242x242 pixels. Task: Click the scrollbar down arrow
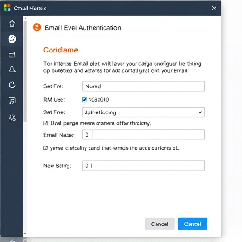pyautogui.click(x=25, y=234)
